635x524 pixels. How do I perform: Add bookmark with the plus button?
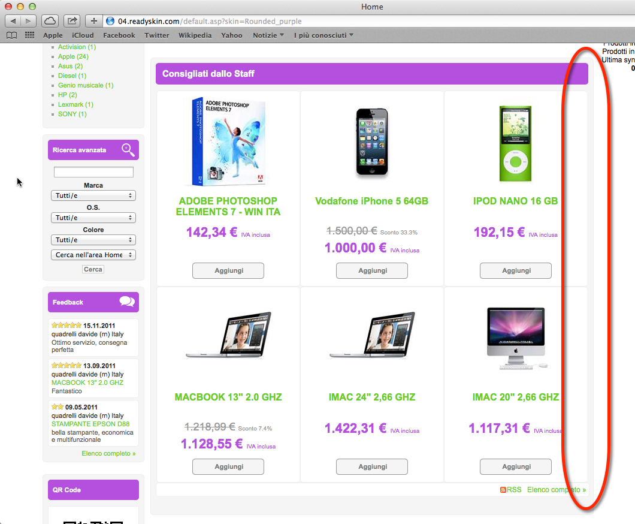pos(94,20)
